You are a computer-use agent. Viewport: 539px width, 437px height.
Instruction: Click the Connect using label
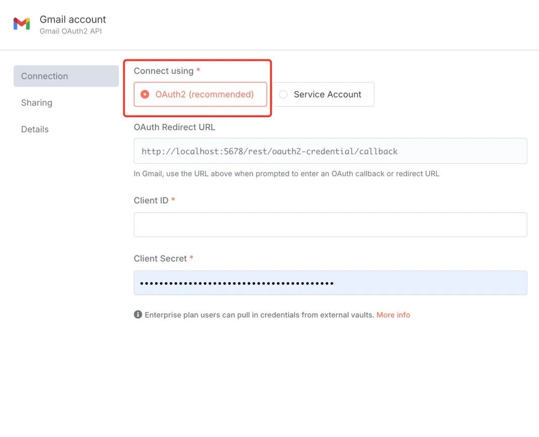tap(164, 71)
